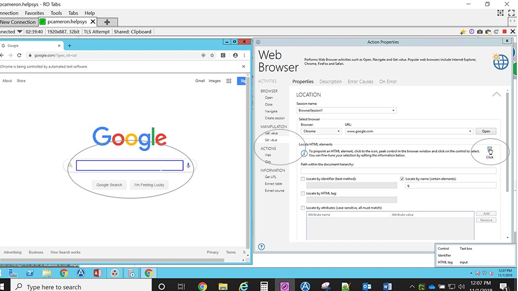Click Chrome's reload page icon
Viewport: 518px width, 291px height.
coord(19,55)
